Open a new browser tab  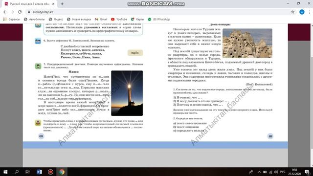click(62, 4)
